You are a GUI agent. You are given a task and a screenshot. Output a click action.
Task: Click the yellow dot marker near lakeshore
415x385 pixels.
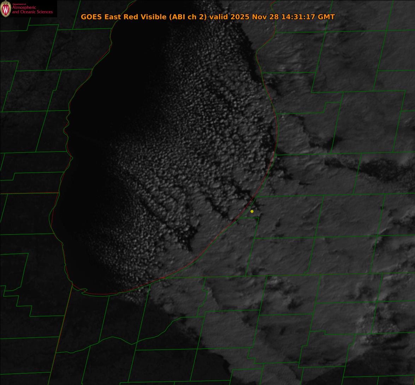point(252,211)
